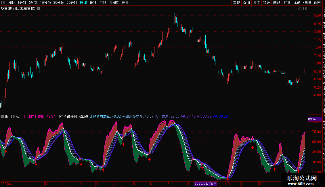This screenshot has height=187, width=325.
Task: Open the 复权 adjustment option
Action: coord(236,3)
